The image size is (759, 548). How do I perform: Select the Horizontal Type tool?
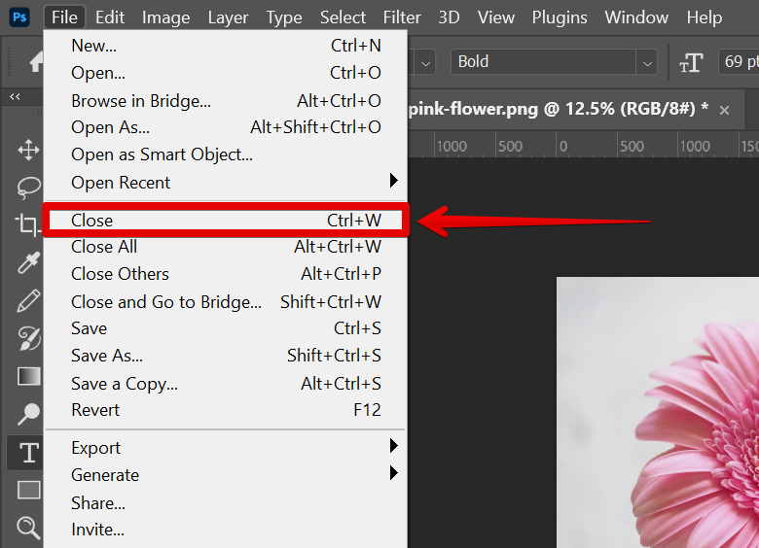click(x=28, y=454)
